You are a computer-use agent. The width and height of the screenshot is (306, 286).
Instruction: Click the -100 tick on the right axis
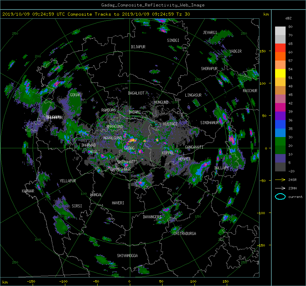click(262, 213)
